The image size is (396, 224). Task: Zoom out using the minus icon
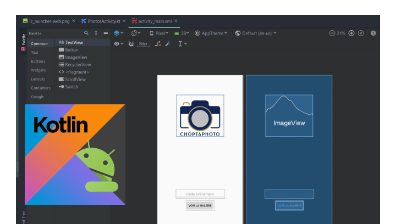coord(332,33)
